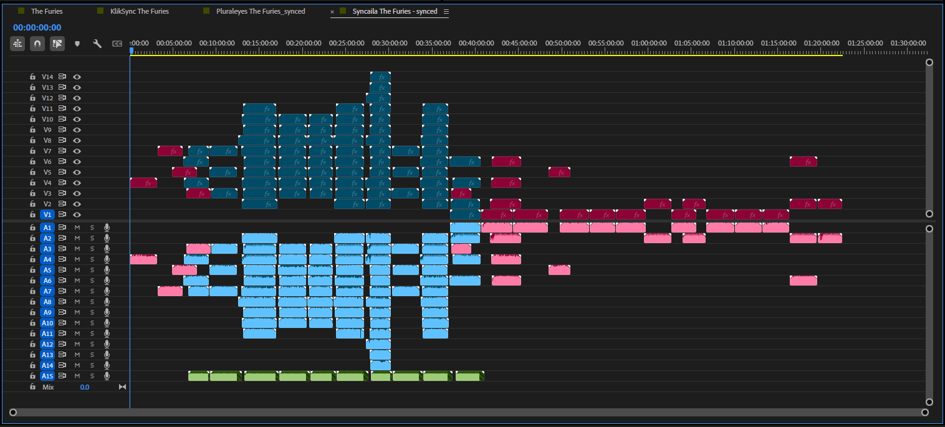Click vertical scrollbar of audio tracks
Image resolution: width=945 pixels, height=427 pixels.
coord(929,315)
